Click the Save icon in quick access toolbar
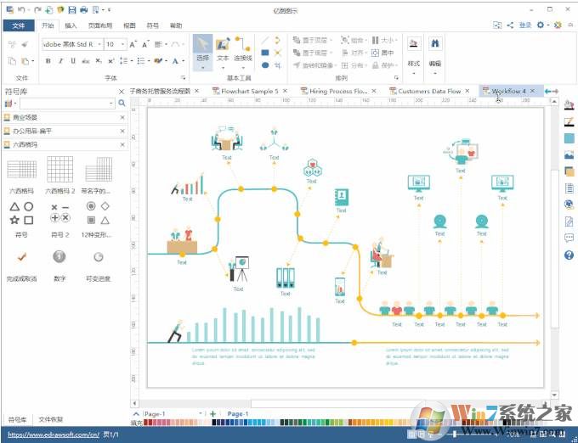 72,10
